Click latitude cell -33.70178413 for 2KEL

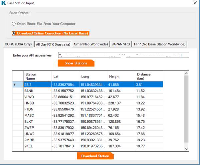point(65,146)
